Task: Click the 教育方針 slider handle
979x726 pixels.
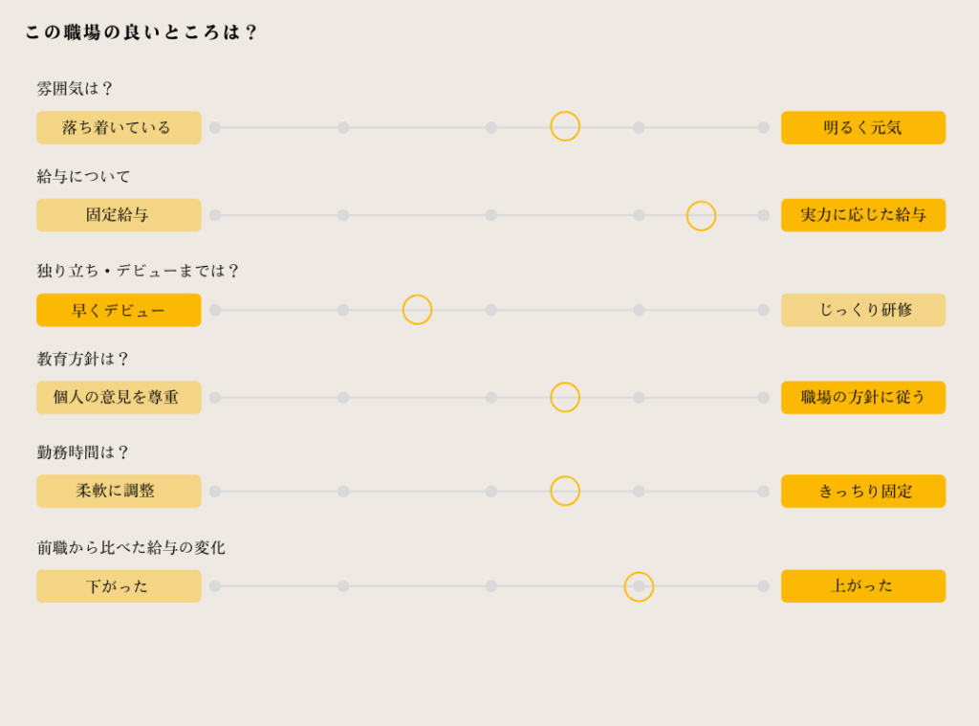Action: pyautogui.click(x=565, y=397)
